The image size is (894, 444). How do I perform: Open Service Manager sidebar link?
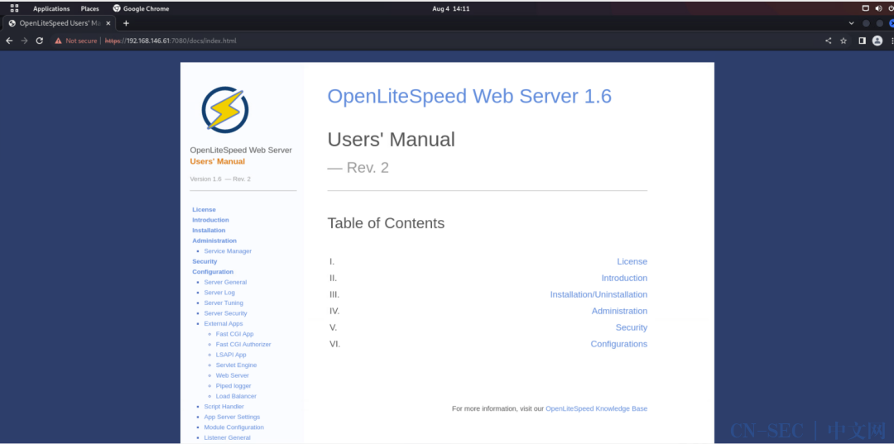[x=228, y=251]
